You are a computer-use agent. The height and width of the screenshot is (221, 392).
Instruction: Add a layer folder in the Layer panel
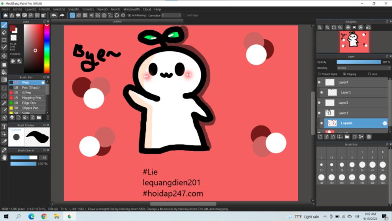[347, 137]
